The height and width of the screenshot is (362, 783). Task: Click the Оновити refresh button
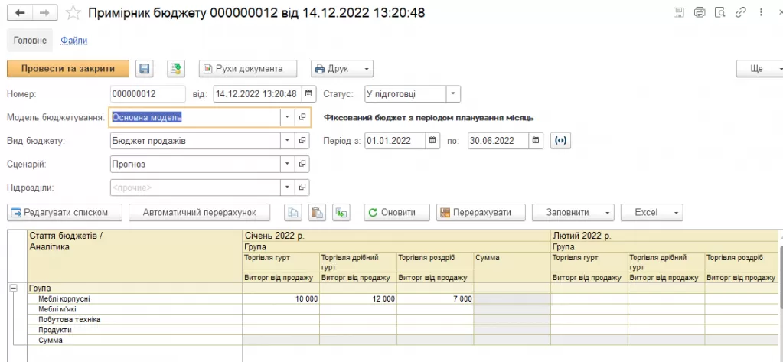(397, 212)
